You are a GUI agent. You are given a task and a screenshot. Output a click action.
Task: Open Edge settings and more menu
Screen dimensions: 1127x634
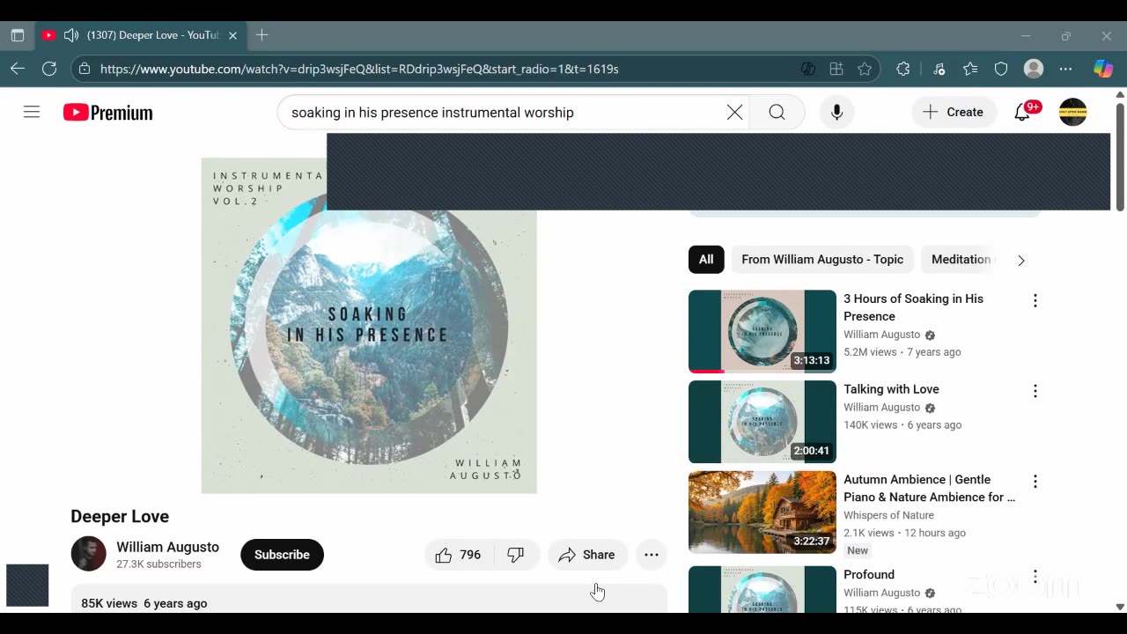(1065, 69)
